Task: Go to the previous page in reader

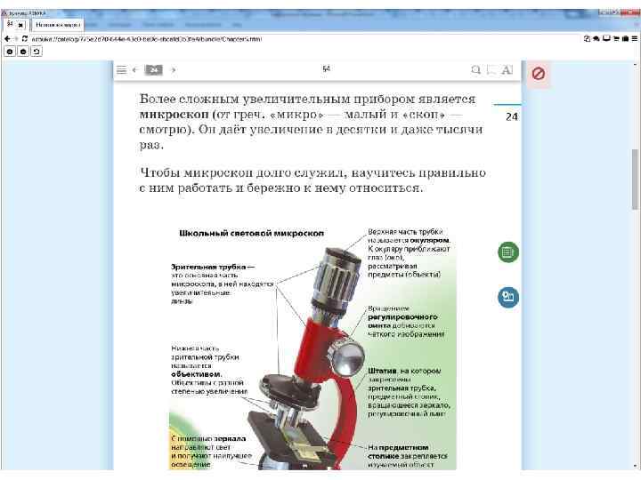Action: (134, 70)
